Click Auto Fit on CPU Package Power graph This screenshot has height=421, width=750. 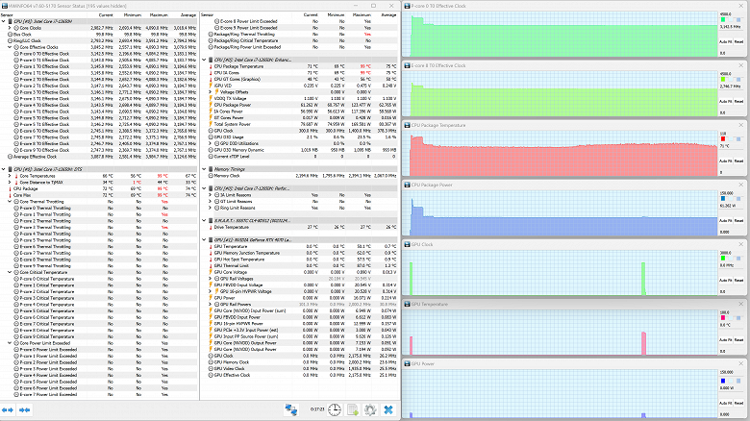(x=726, y=220)
